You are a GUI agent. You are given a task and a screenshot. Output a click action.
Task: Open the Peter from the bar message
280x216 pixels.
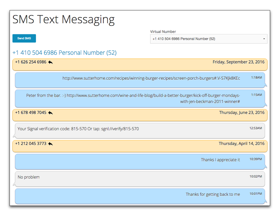[x=140, y=98]
